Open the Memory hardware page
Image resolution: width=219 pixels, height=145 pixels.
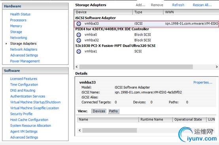(16, 26)
